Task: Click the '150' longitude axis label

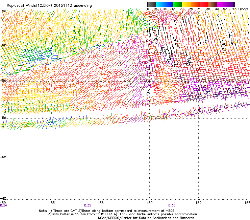Action: (3, 203)
